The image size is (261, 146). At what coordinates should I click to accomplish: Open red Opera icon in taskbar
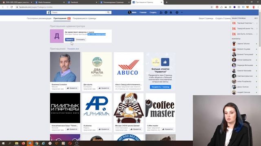pyautogui.click(x=70, y=143)
